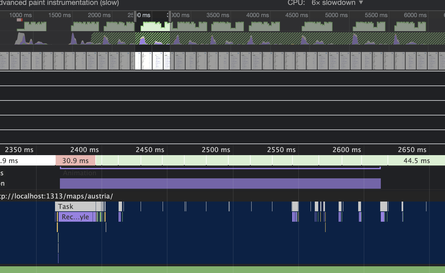Viewport: 445px width, 273px height.
Task: Click the purple Animation bar
Action: click(x=220, y=184)
